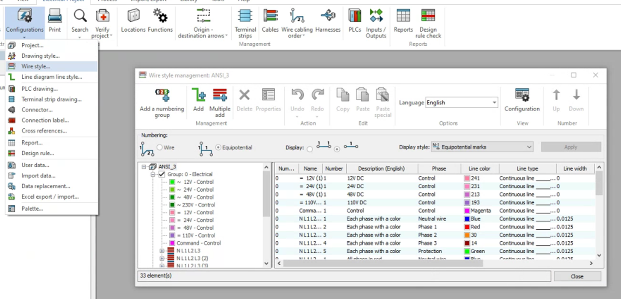621x299 pixels.
Task: Select the 24V DC row in the table
Action: 380,186
